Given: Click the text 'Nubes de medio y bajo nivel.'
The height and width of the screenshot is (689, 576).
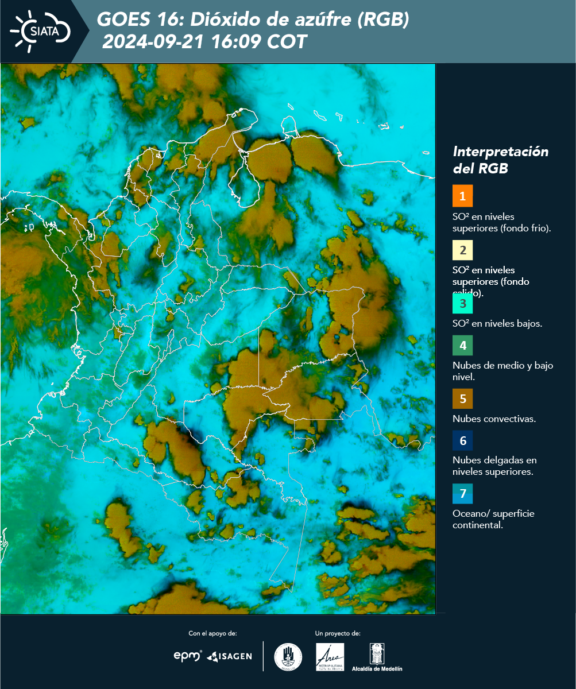Looking at the screenshot, I should (x=503, y=371).
